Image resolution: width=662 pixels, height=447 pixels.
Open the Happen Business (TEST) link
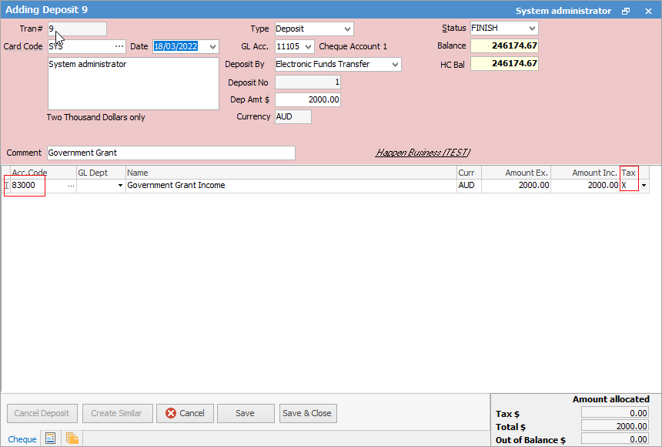coord(423,153)
